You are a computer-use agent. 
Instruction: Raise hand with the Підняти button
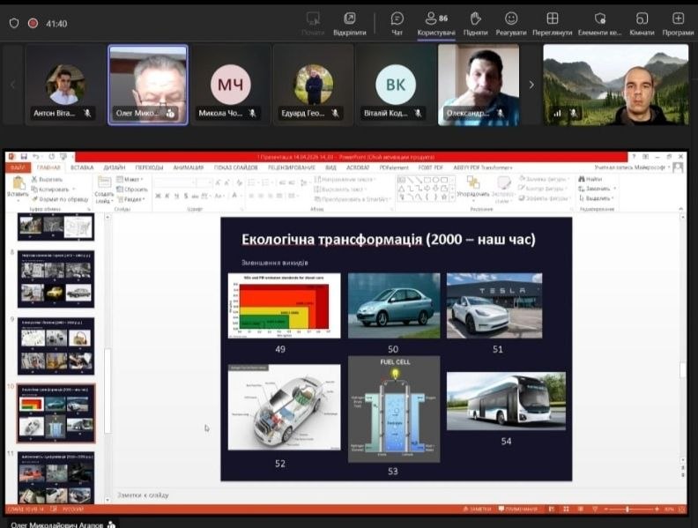[x=475, y=22]
